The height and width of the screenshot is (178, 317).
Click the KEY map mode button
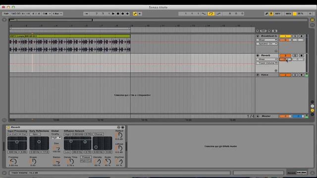(x=278, y=14)
